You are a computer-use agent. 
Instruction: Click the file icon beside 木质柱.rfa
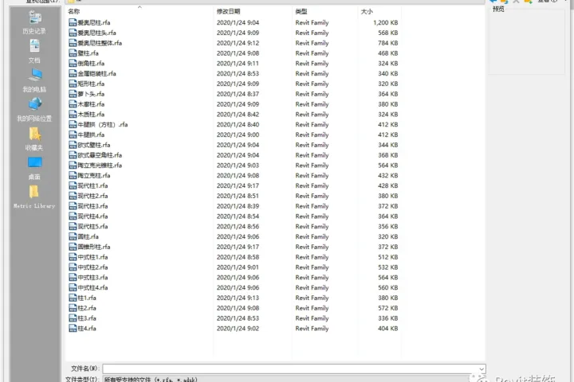point(73,115)
